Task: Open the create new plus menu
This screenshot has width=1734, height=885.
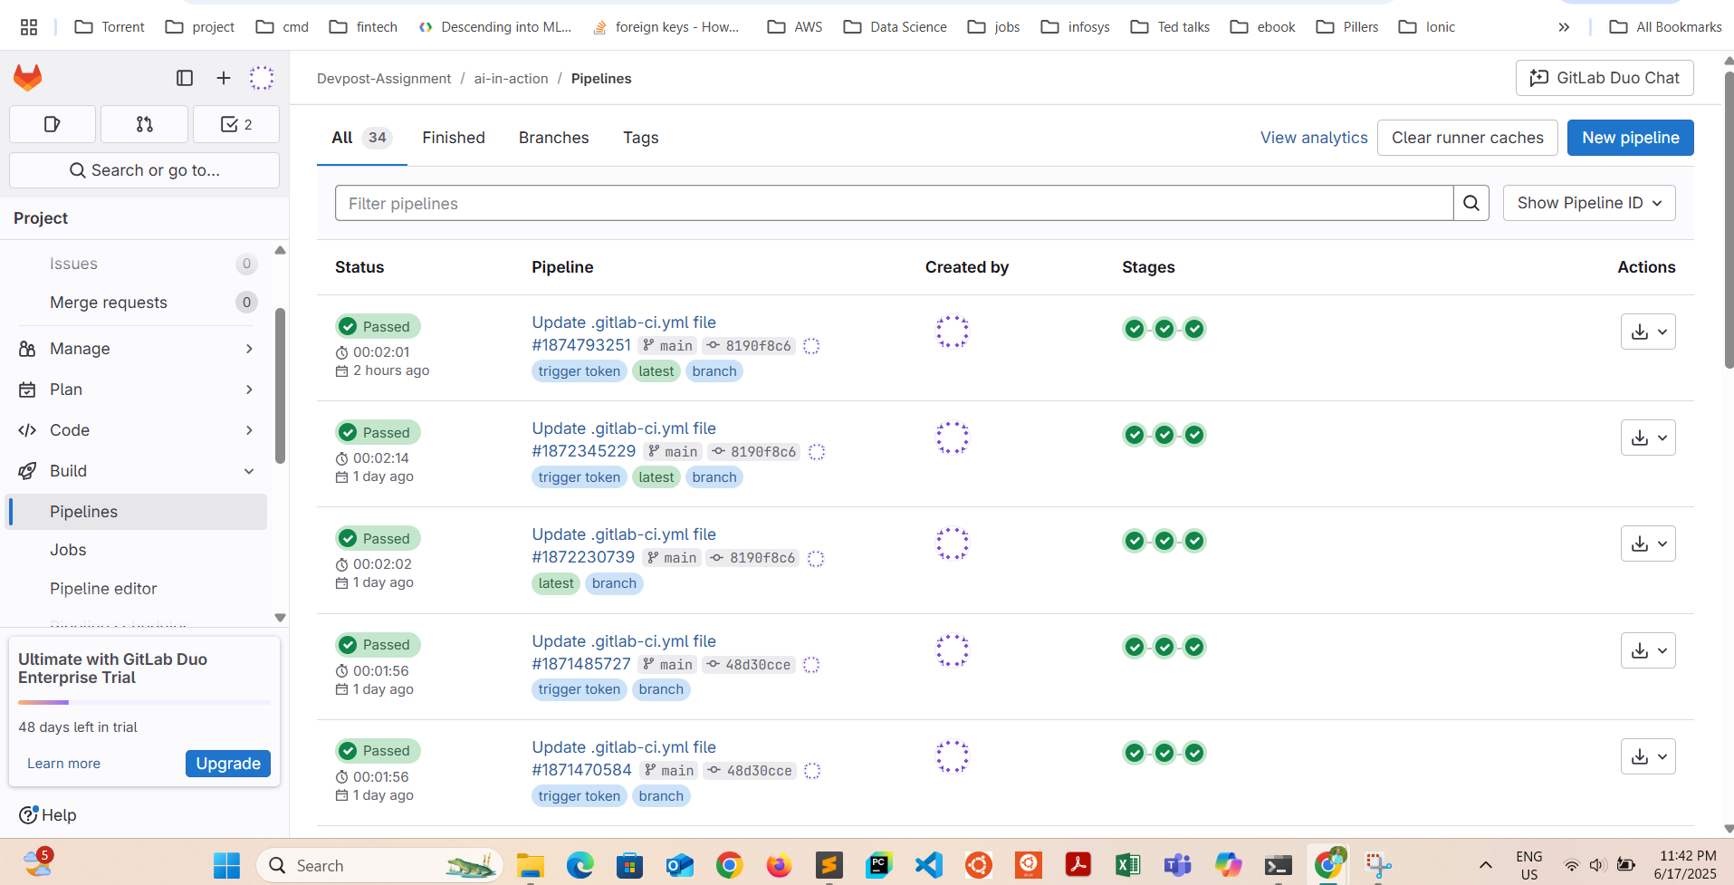Action: 224,78
